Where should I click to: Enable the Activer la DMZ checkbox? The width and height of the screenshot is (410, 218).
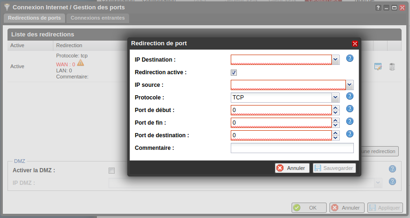click(111, 170)
